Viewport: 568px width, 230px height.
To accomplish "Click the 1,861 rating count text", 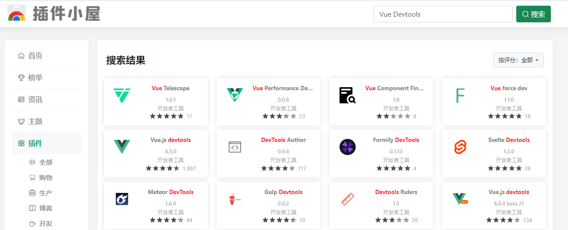I will pyautogui.click(x=189, y=168).
